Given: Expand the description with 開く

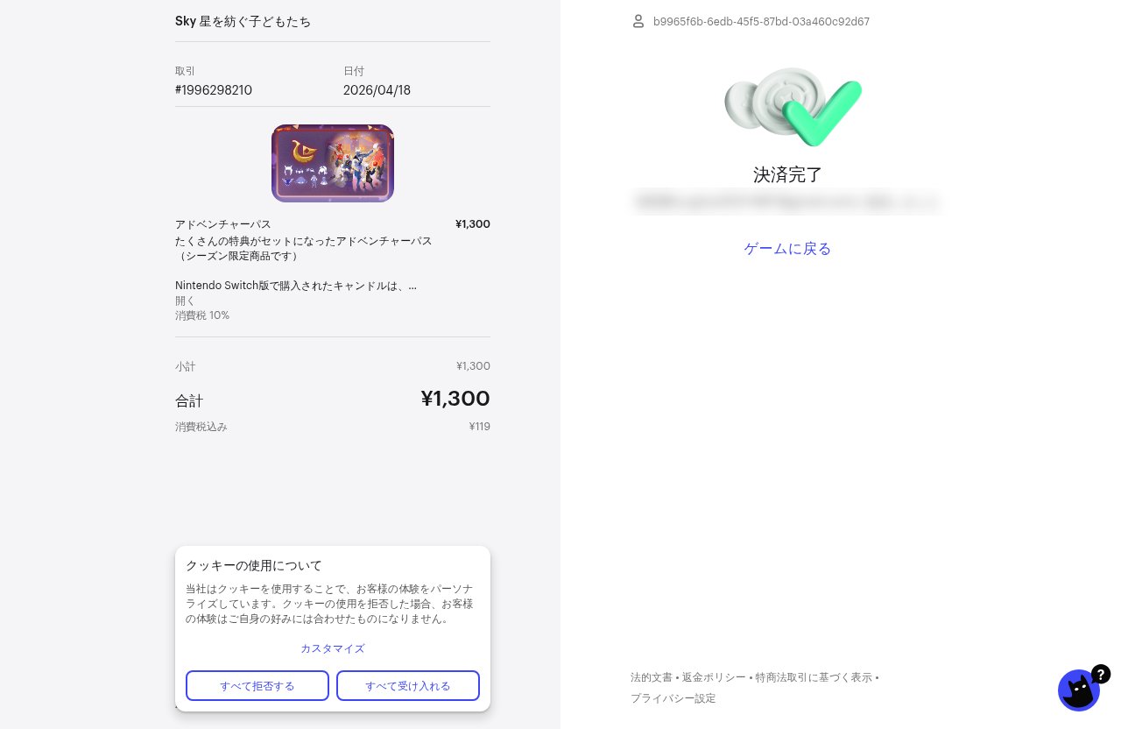Looking at the screenshot, I should click(185, 301).
